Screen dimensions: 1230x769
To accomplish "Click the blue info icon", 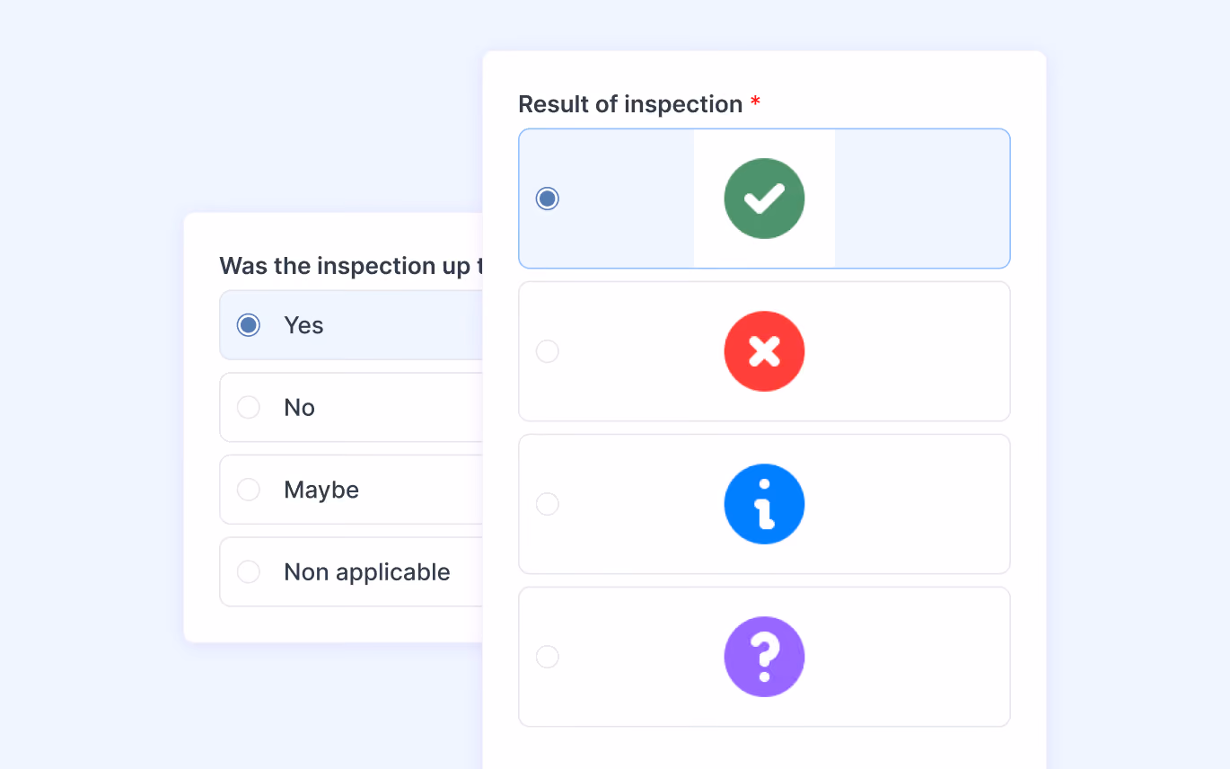I will click(764, 504).
